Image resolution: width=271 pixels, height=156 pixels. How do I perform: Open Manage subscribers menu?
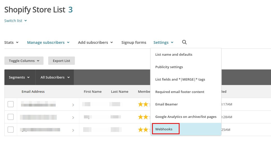[48, 42]
